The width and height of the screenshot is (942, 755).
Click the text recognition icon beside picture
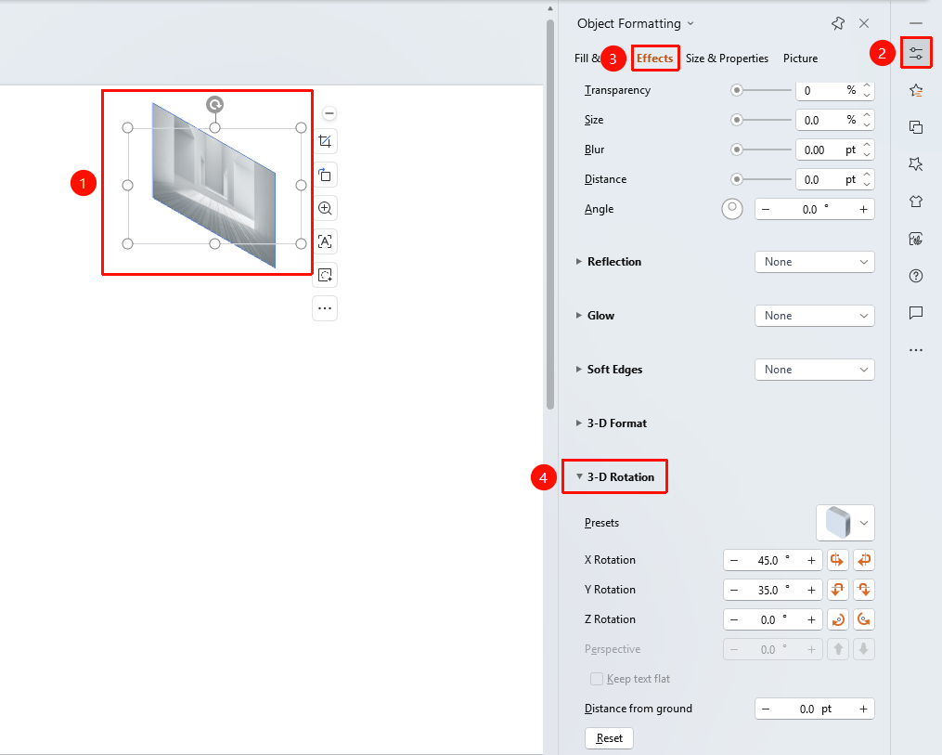[325, 241]
